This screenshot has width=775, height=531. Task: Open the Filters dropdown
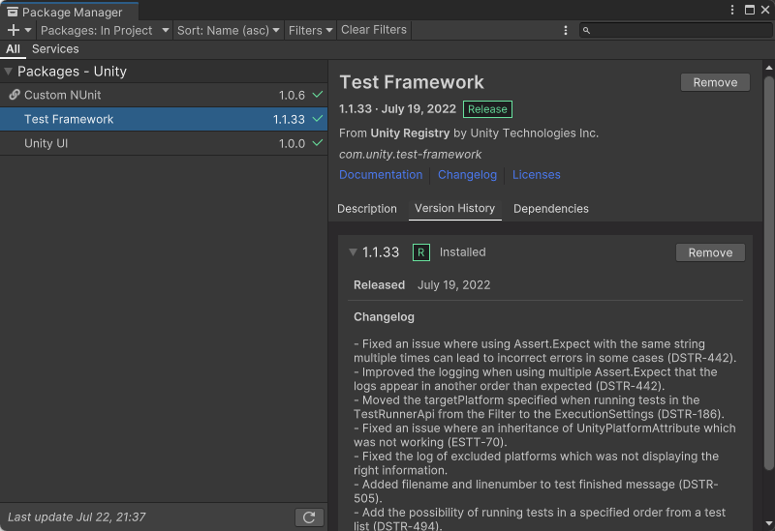click(x=310, y=30)
